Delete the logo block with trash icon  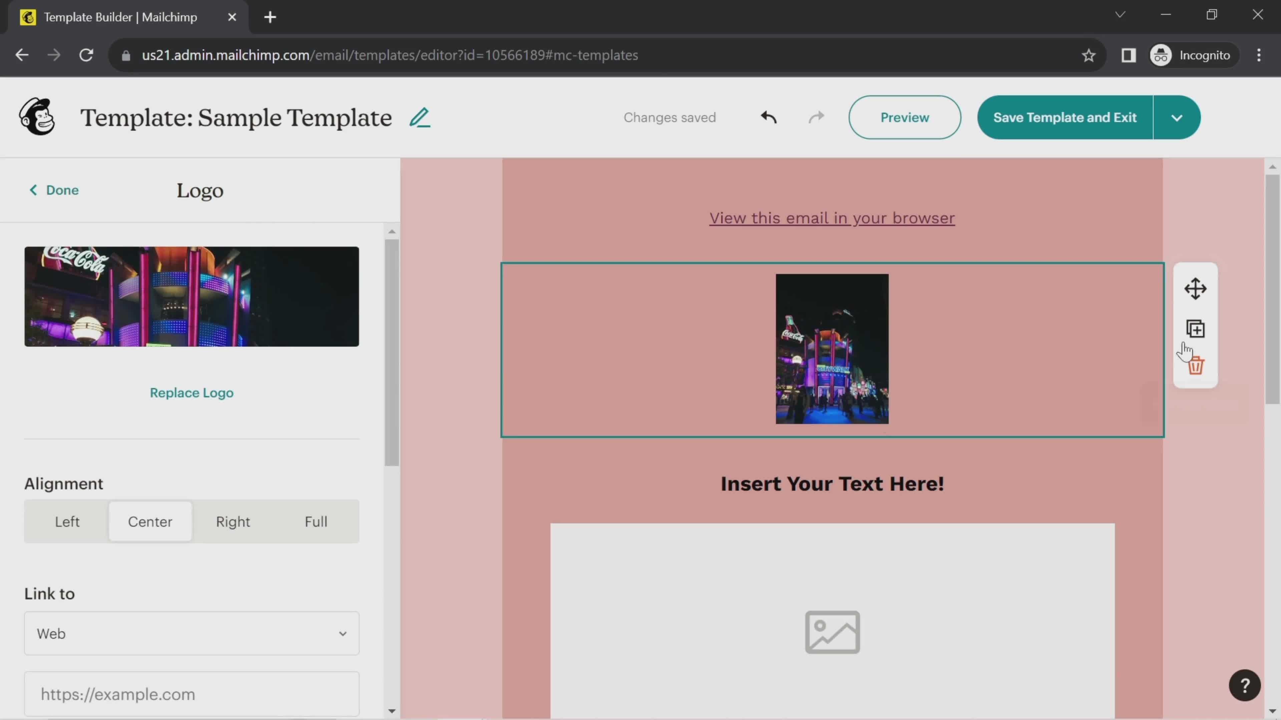click(x=1196, y=366)
